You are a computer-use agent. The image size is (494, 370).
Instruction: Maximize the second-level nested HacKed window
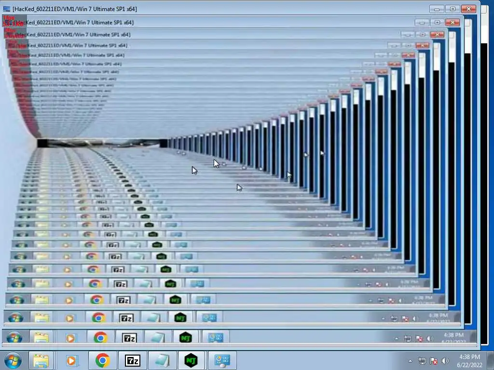[x=437, y=22]
